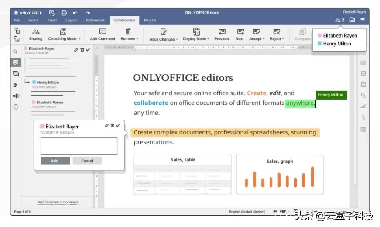The height and width of the screenshot is (227, 380).
Task: Click the Compare documents button
Action: pyautogui.click(x=302, y=34)
